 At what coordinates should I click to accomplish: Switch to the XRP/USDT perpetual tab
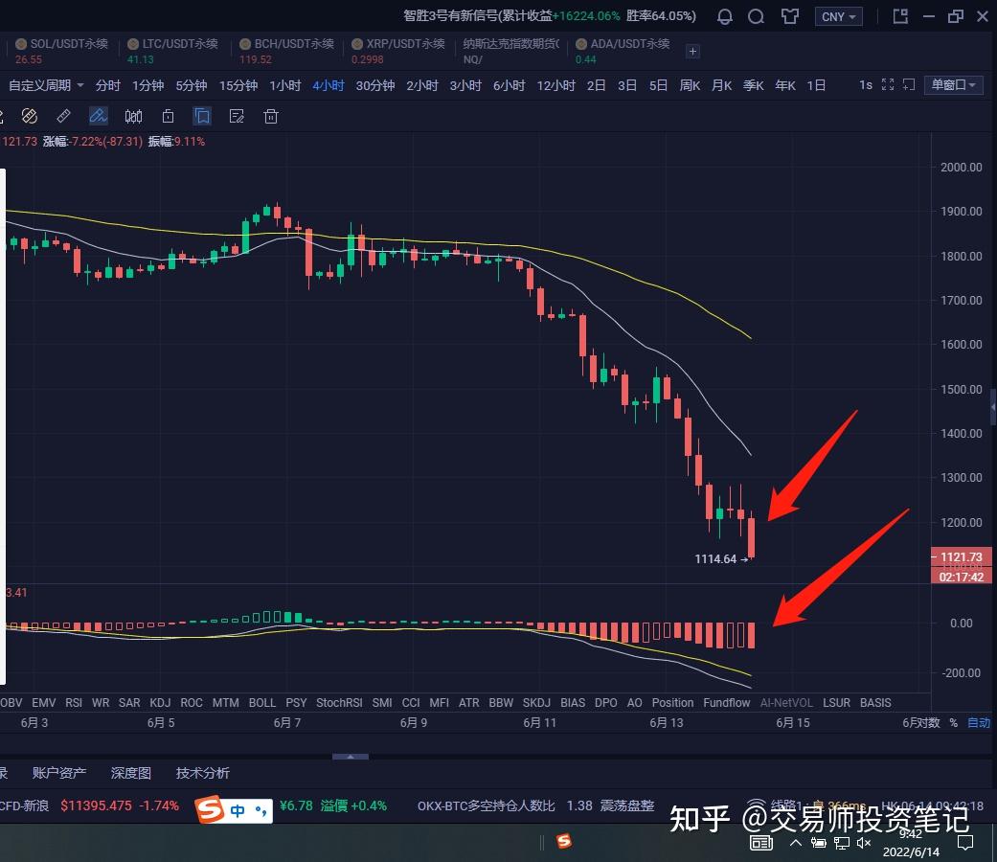click(x=398, y=51)
